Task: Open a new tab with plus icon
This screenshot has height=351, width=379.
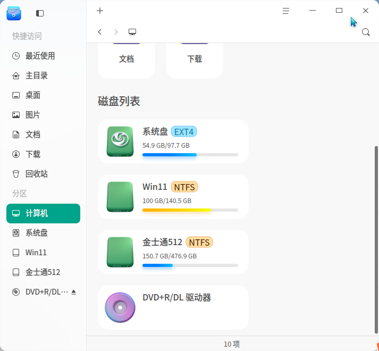Action: 100,11
